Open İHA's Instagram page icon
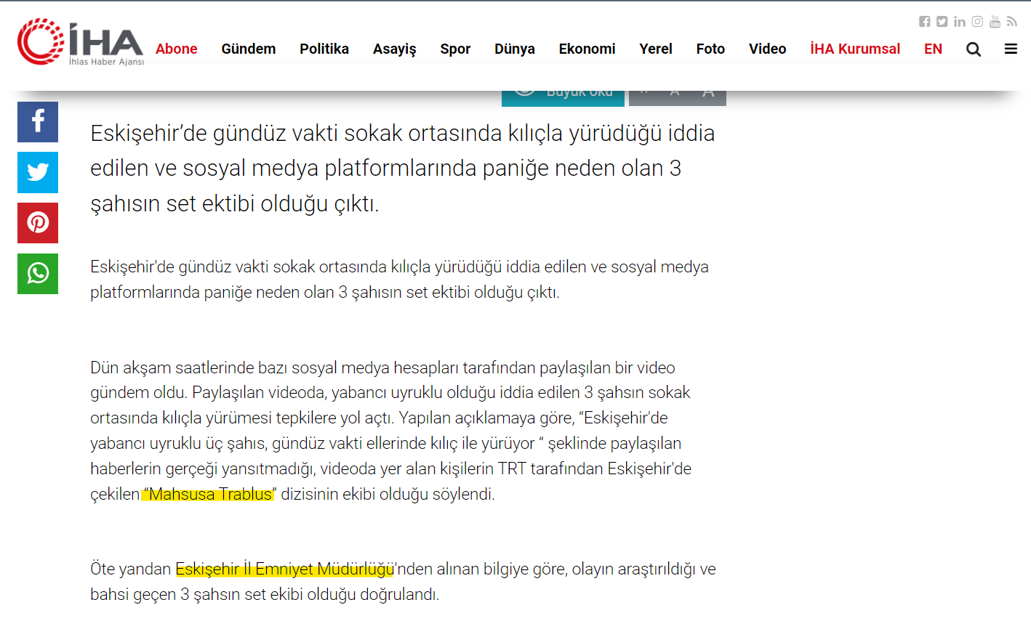The image size is (1031, 621). tap(977, 22)
